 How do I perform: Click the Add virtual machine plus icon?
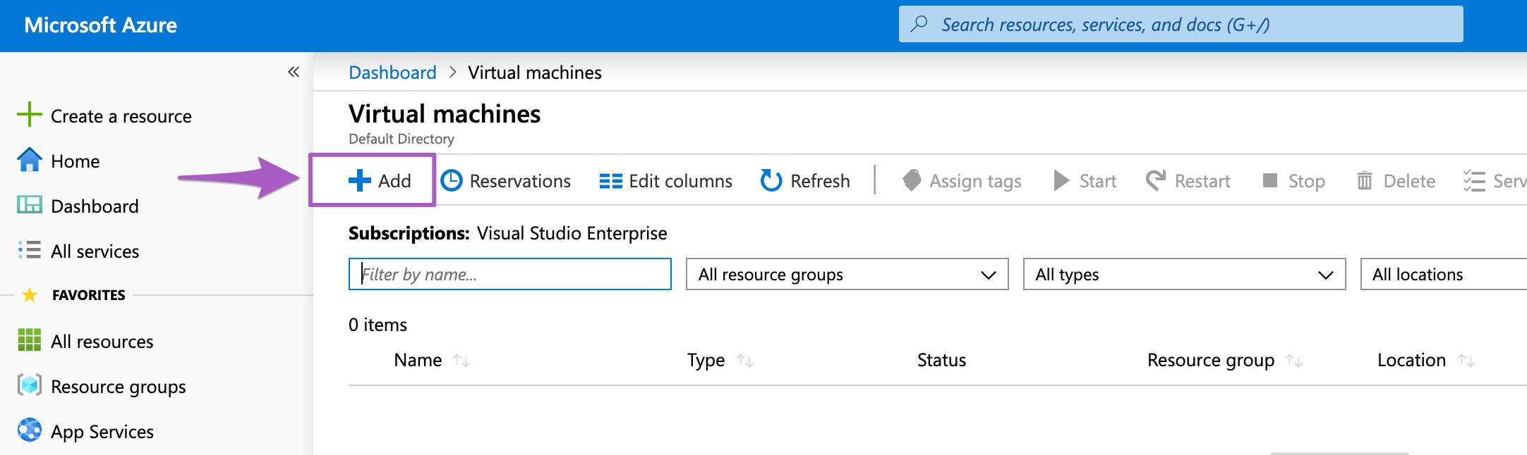[x=359, y=180]
